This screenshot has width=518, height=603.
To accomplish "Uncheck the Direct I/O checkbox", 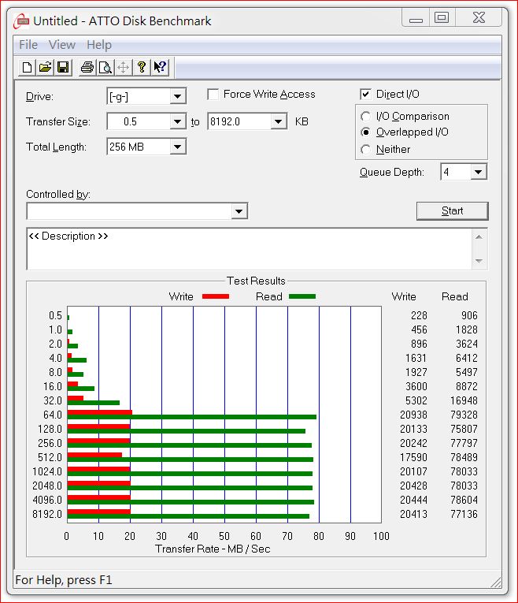I will (x=365, y=95).
